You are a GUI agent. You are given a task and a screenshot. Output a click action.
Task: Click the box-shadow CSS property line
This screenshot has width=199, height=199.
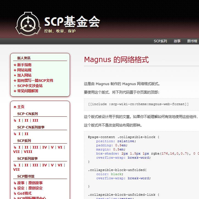[x=147, y=153]
